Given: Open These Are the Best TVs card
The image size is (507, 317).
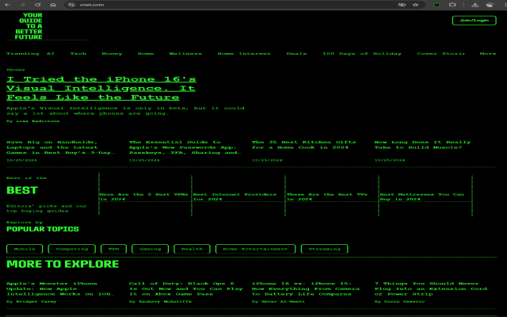Looking at the screenshot, I should pyautogui.click(x=327, y=197).
